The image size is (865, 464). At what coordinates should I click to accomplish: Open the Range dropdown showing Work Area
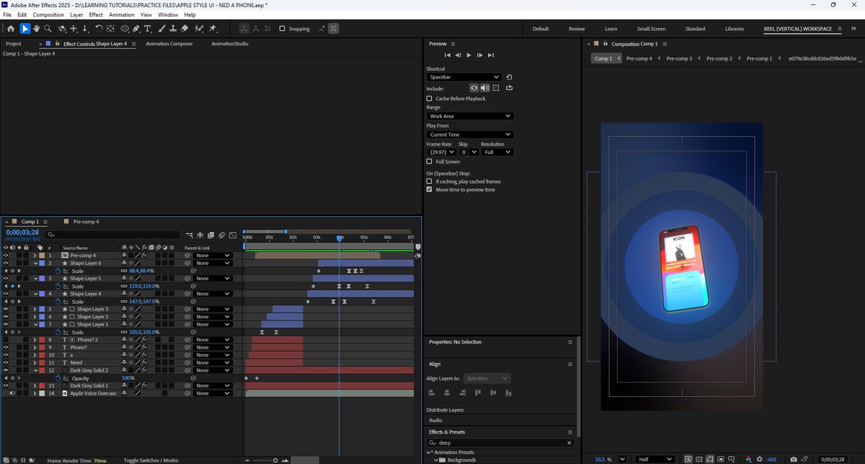point(469,116)
